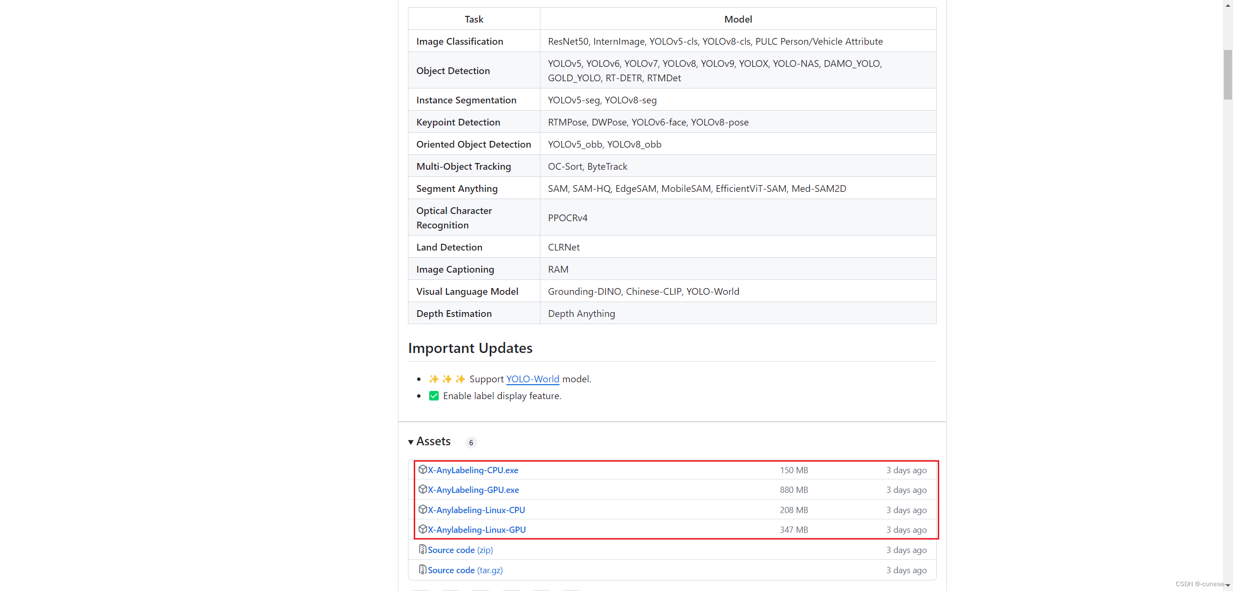
Task: Collapse the Assets section triangle
Action: [x=411, y=442]
